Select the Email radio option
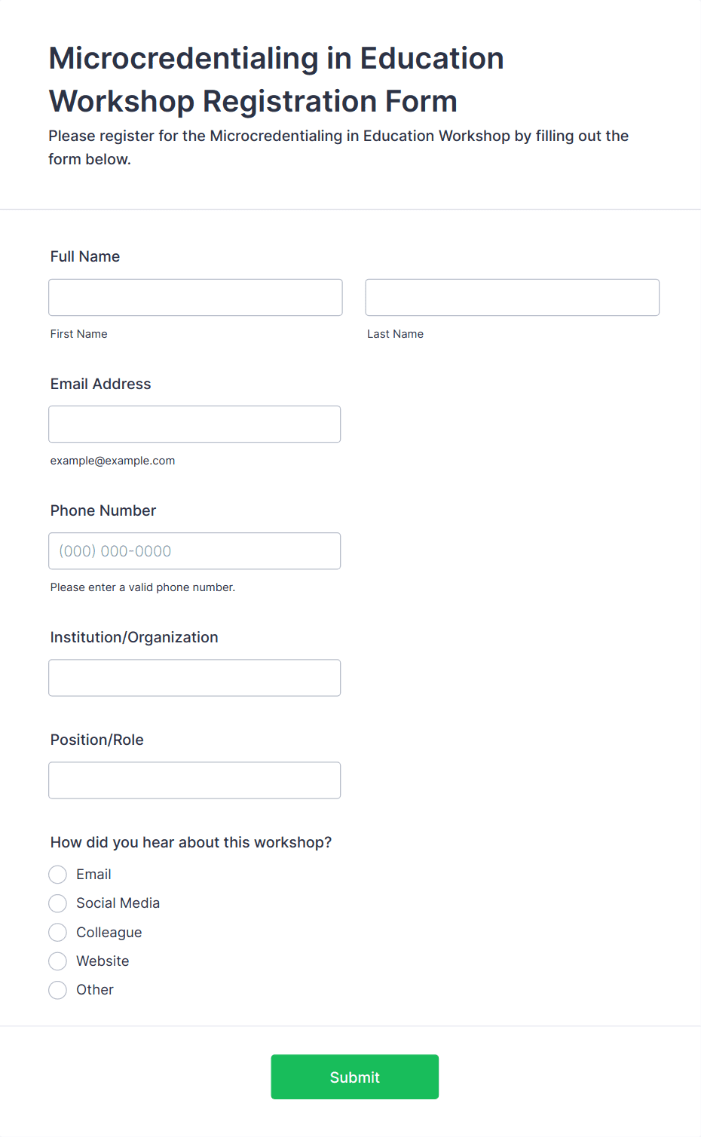 (x=58, y=875)
